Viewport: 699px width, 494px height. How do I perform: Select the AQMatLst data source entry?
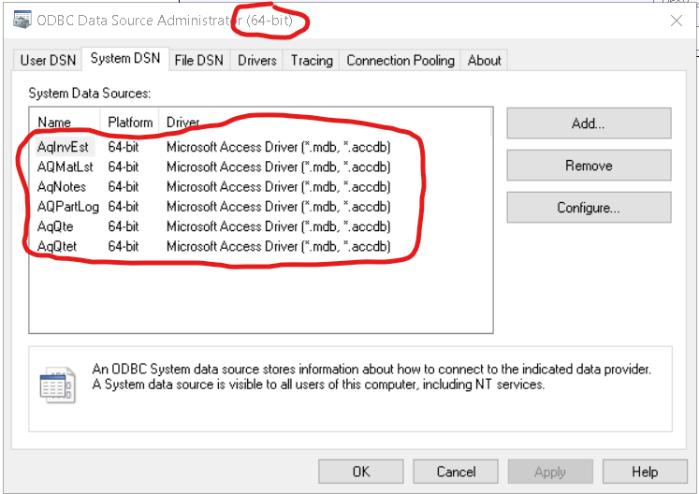point(65,167)
